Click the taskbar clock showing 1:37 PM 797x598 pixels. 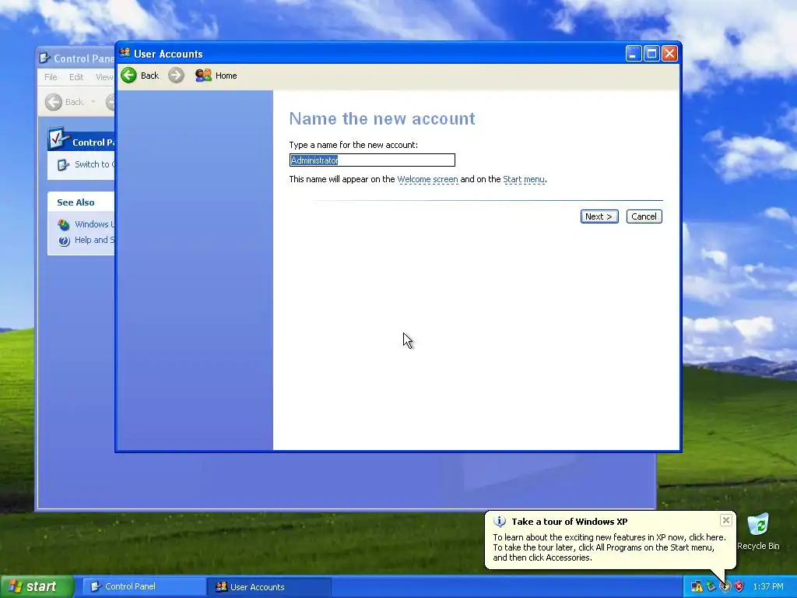(x=768, y=586)
